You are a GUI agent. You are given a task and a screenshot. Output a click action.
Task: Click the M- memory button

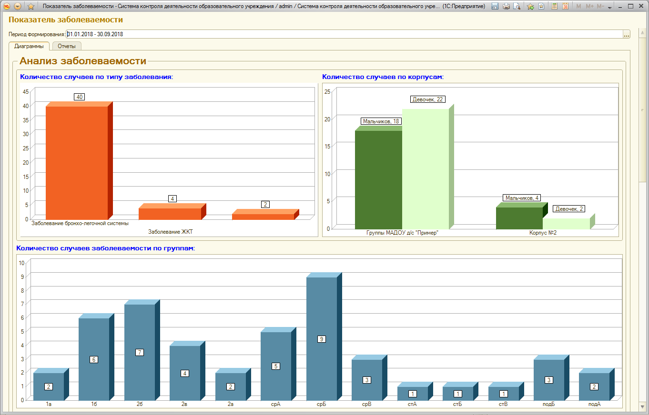(x=600, y=6)
